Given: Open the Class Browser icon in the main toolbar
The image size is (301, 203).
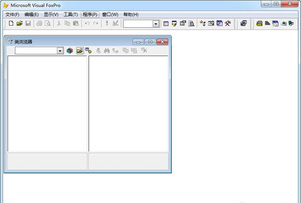Looking at the screenshot, I should pos(202,23).
